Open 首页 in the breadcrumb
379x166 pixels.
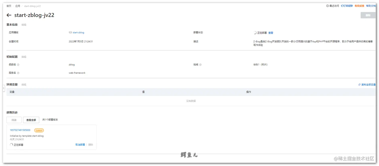pos(9,6)
